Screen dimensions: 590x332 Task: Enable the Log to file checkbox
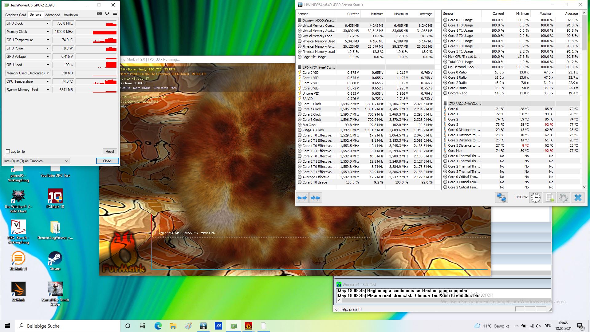(x=8, y=152)
